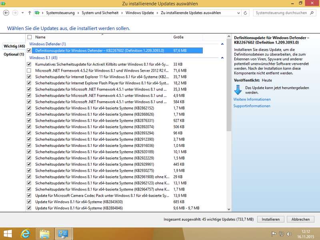Open recent locations dropdown arrow
The image size is (320, 240).
click(23, 13)
